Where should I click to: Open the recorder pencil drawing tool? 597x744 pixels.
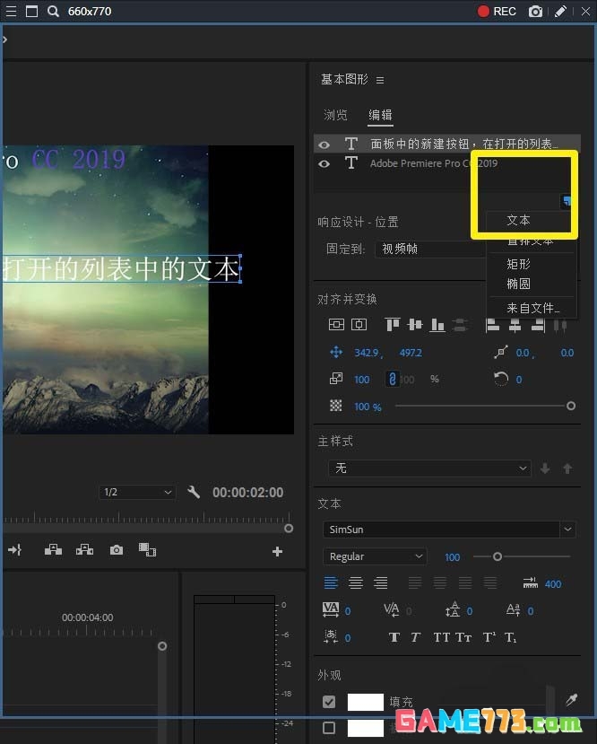click(560, 12)
